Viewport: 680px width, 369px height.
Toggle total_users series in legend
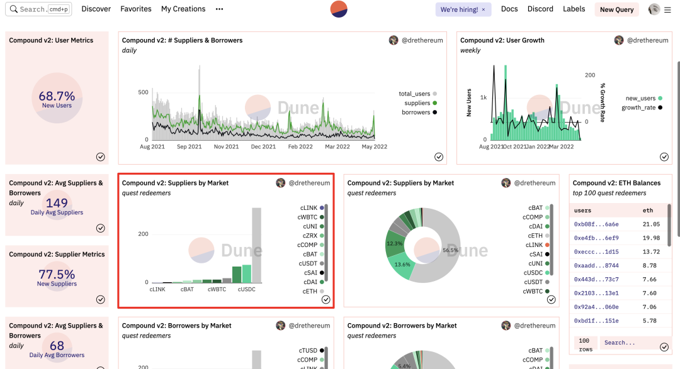tap(417, 94)
